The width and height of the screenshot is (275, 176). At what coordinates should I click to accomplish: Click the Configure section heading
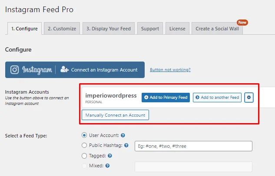pos(18,50)
